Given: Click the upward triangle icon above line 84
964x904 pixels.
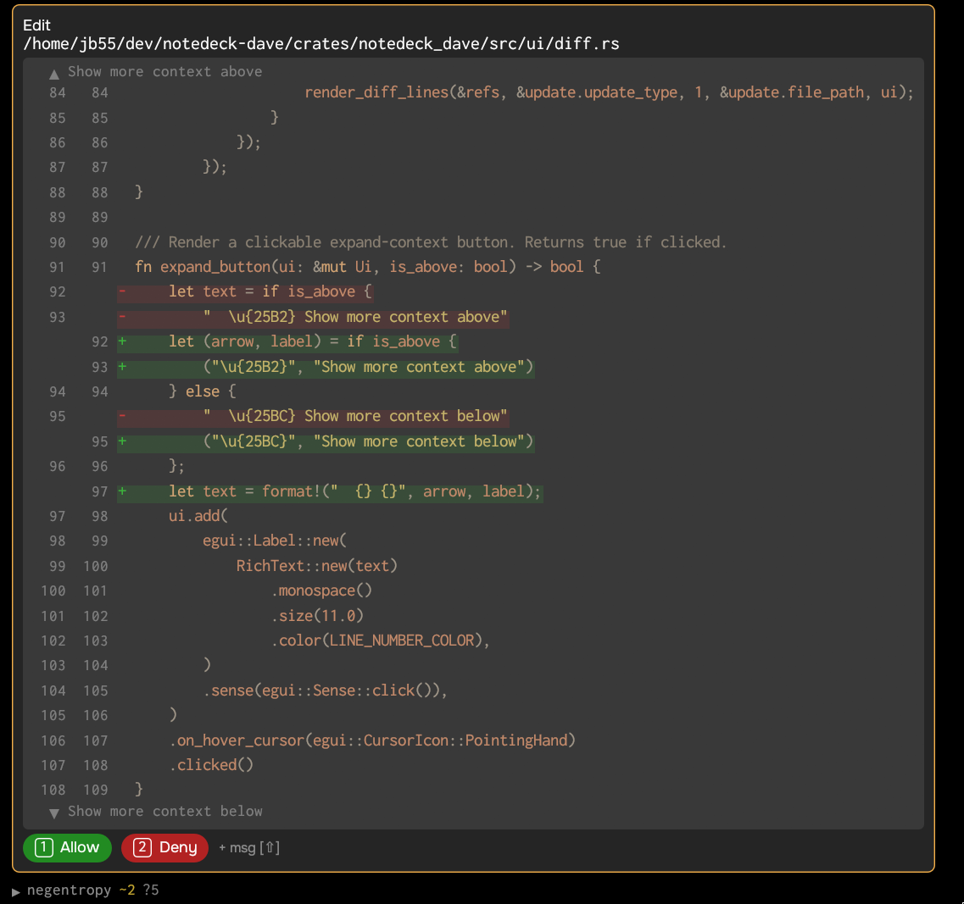Looking at the screenshot, I should tap(54, 74).
